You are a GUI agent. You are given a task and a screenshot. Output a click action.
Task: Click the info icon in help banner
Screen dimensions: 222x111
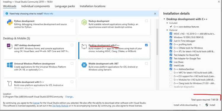[7, 14]
